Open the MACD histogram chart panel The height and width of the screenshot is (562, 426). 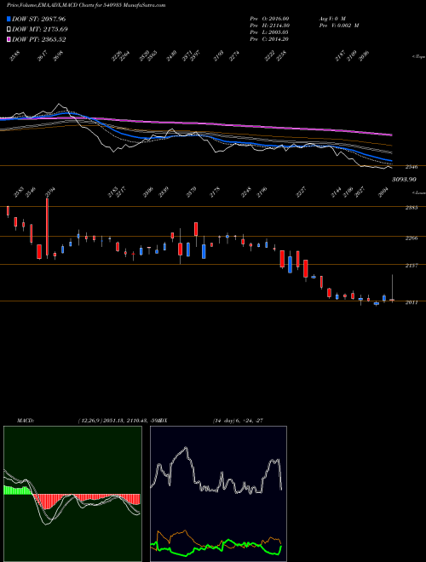coord(72,494)
